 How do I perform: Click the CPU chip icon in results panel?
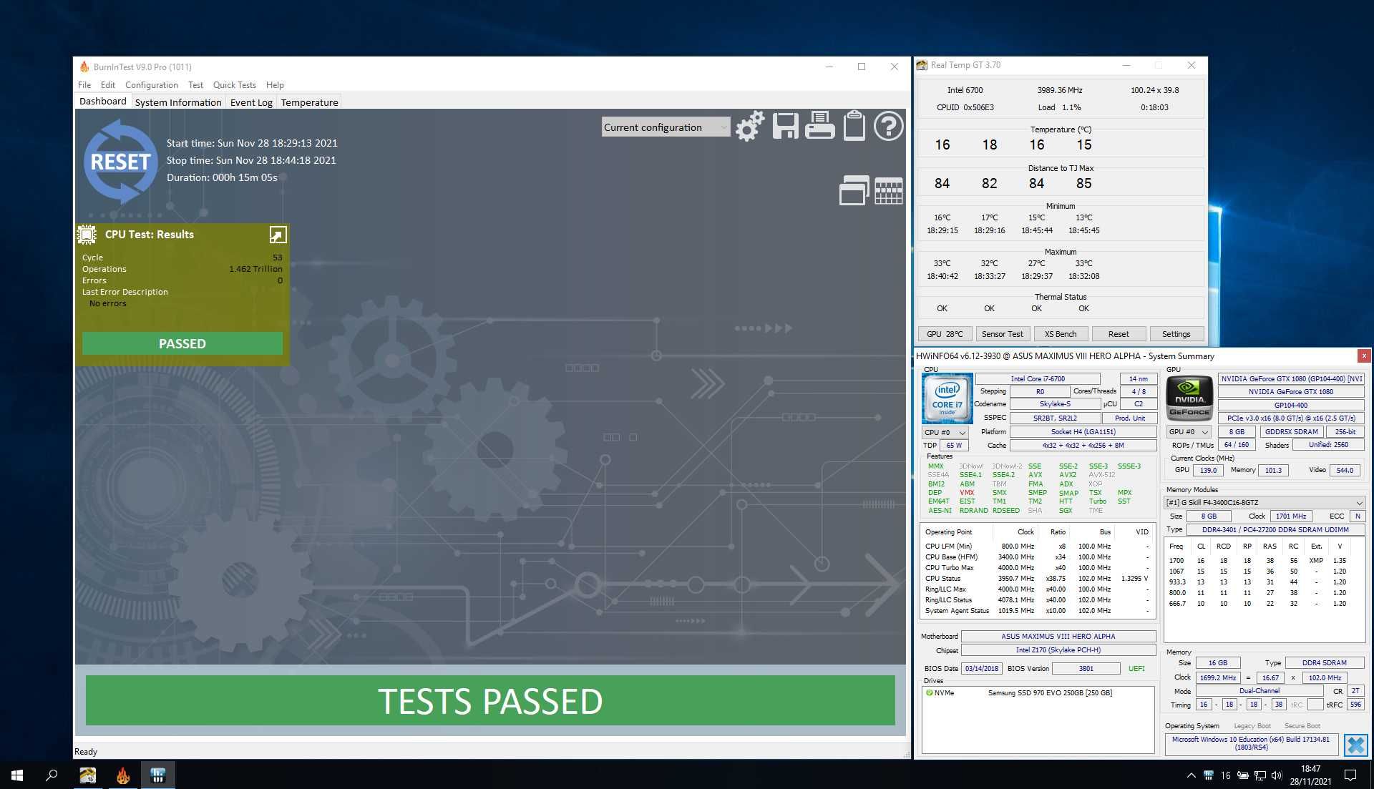(87, 235)
